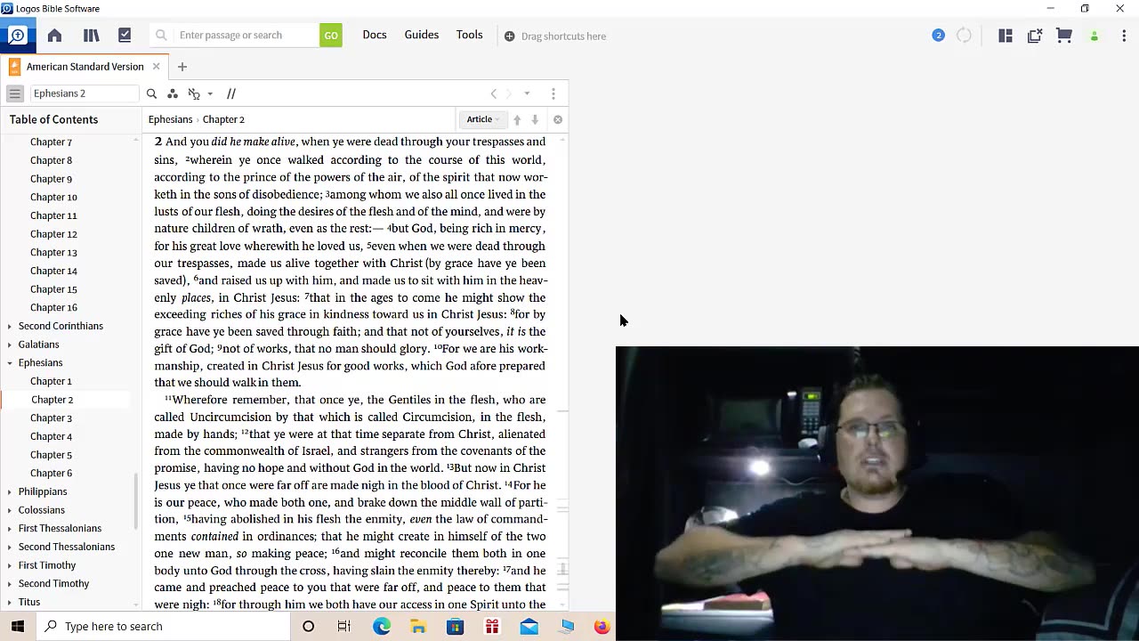Select Chapter 10 in contents
Image resolution: width=1139 pixels, height=641 pixels.
[53, 197]
